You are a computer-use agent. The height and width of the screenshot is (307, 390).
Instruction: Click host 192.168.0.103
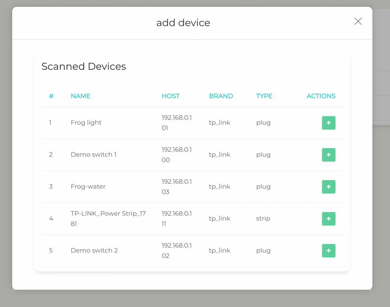tap(177, 187)
